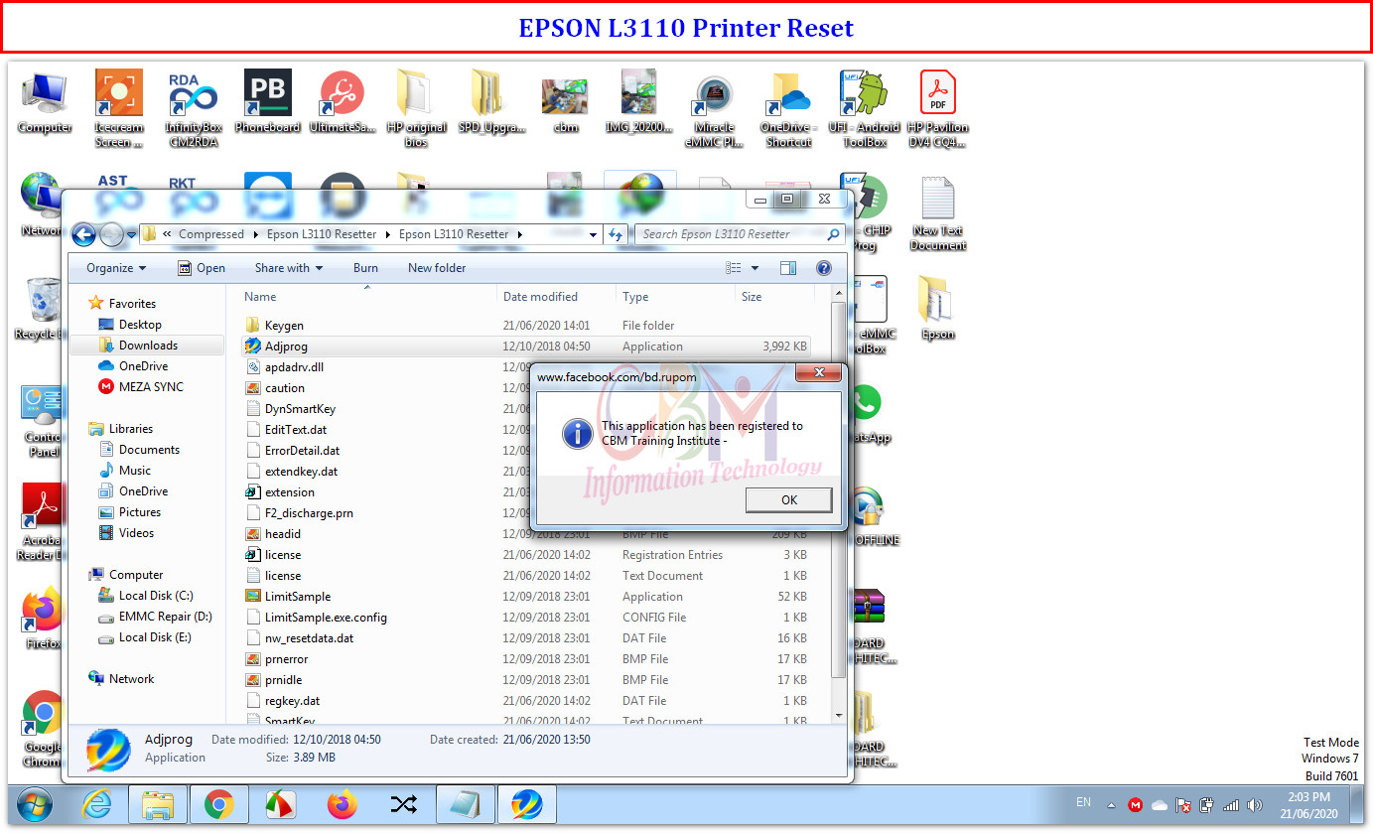The height and width of the screenshot is (833, 1373).
Task: Create a New folder using the toolbar button
Action: (x=436, y=267)
